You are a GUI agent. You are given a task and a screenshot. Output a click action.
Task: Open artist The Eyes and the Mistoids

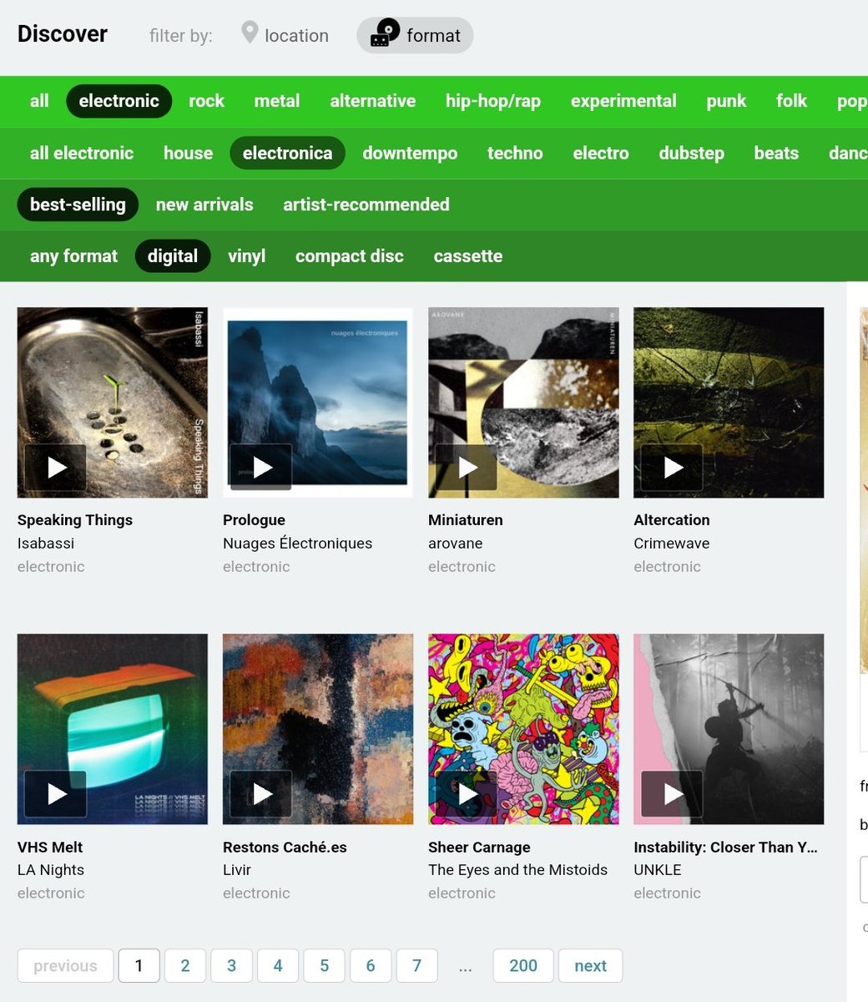point(517,870)
